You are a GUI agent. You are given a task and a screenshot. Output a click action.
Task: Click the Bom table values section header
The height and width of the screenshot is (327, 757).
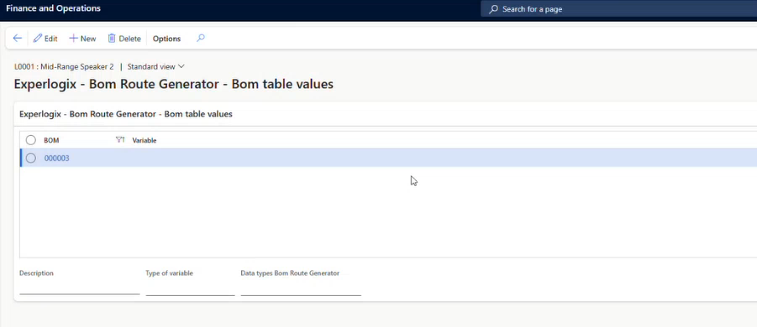tap(126, 114)
